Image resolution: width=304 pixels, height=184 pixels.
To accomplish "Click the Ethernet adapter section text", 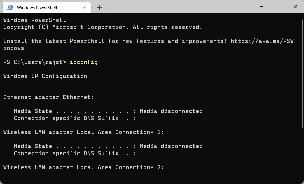I will tap(48, 97).
